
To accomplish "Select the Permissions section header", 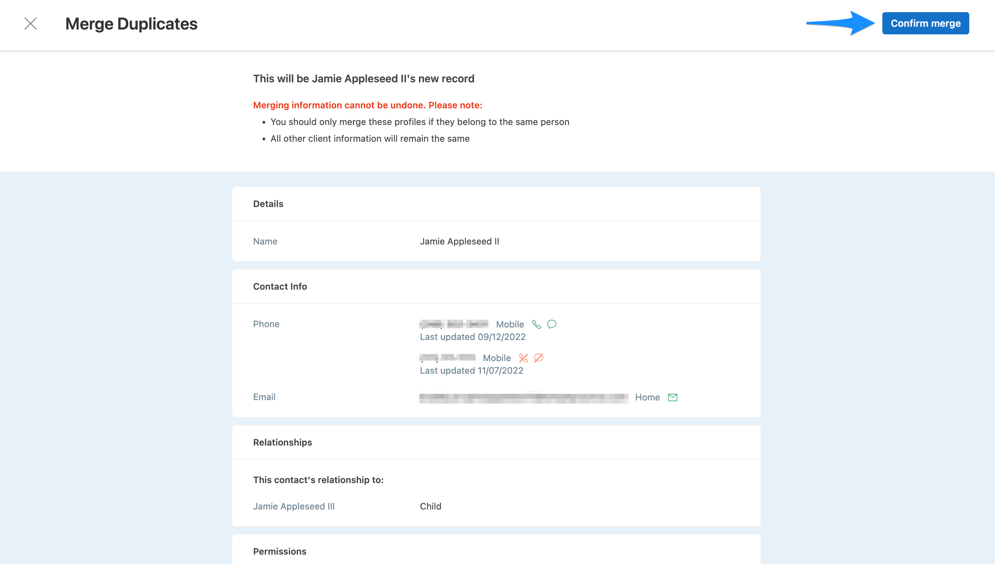I will (x=279, y=551).
